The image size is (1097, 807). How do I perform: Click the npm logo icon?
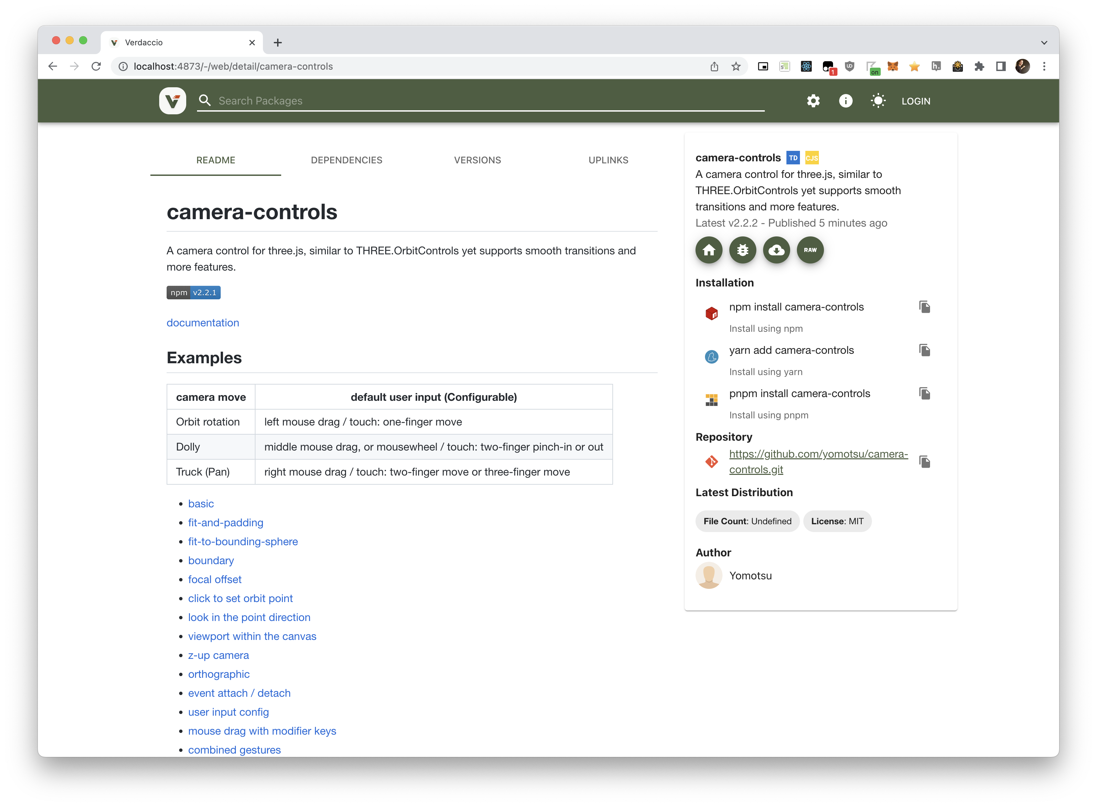(711, 313)
